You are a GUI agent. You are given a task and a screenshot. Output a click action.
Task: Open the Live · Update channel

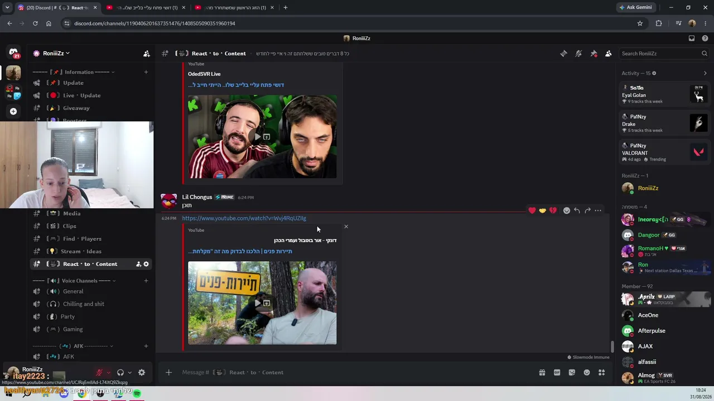point(91,95)
